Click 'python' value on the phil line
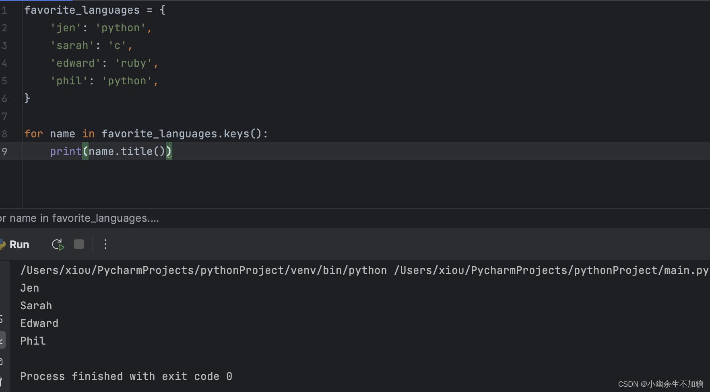 [127, 81]
